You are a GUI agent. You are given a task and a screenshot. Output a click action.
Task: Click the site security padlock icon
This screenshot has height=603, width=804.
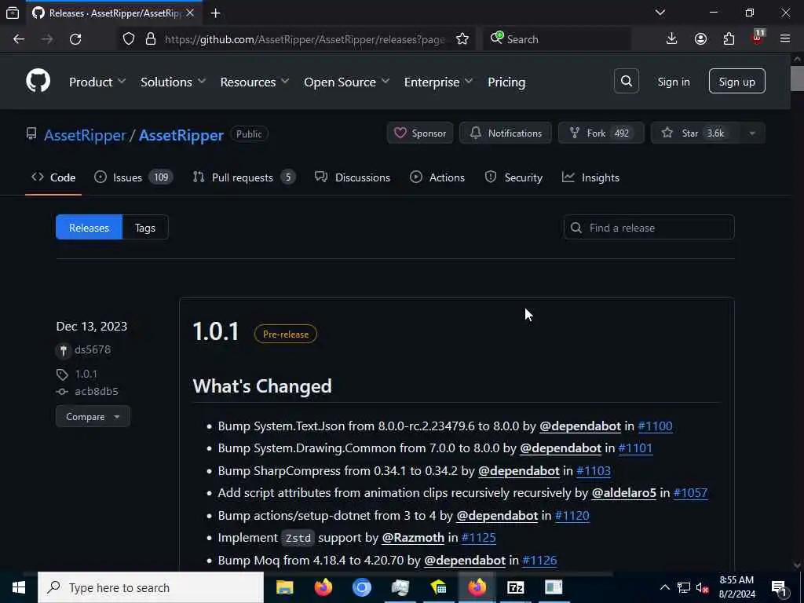[x=150, y=39]
